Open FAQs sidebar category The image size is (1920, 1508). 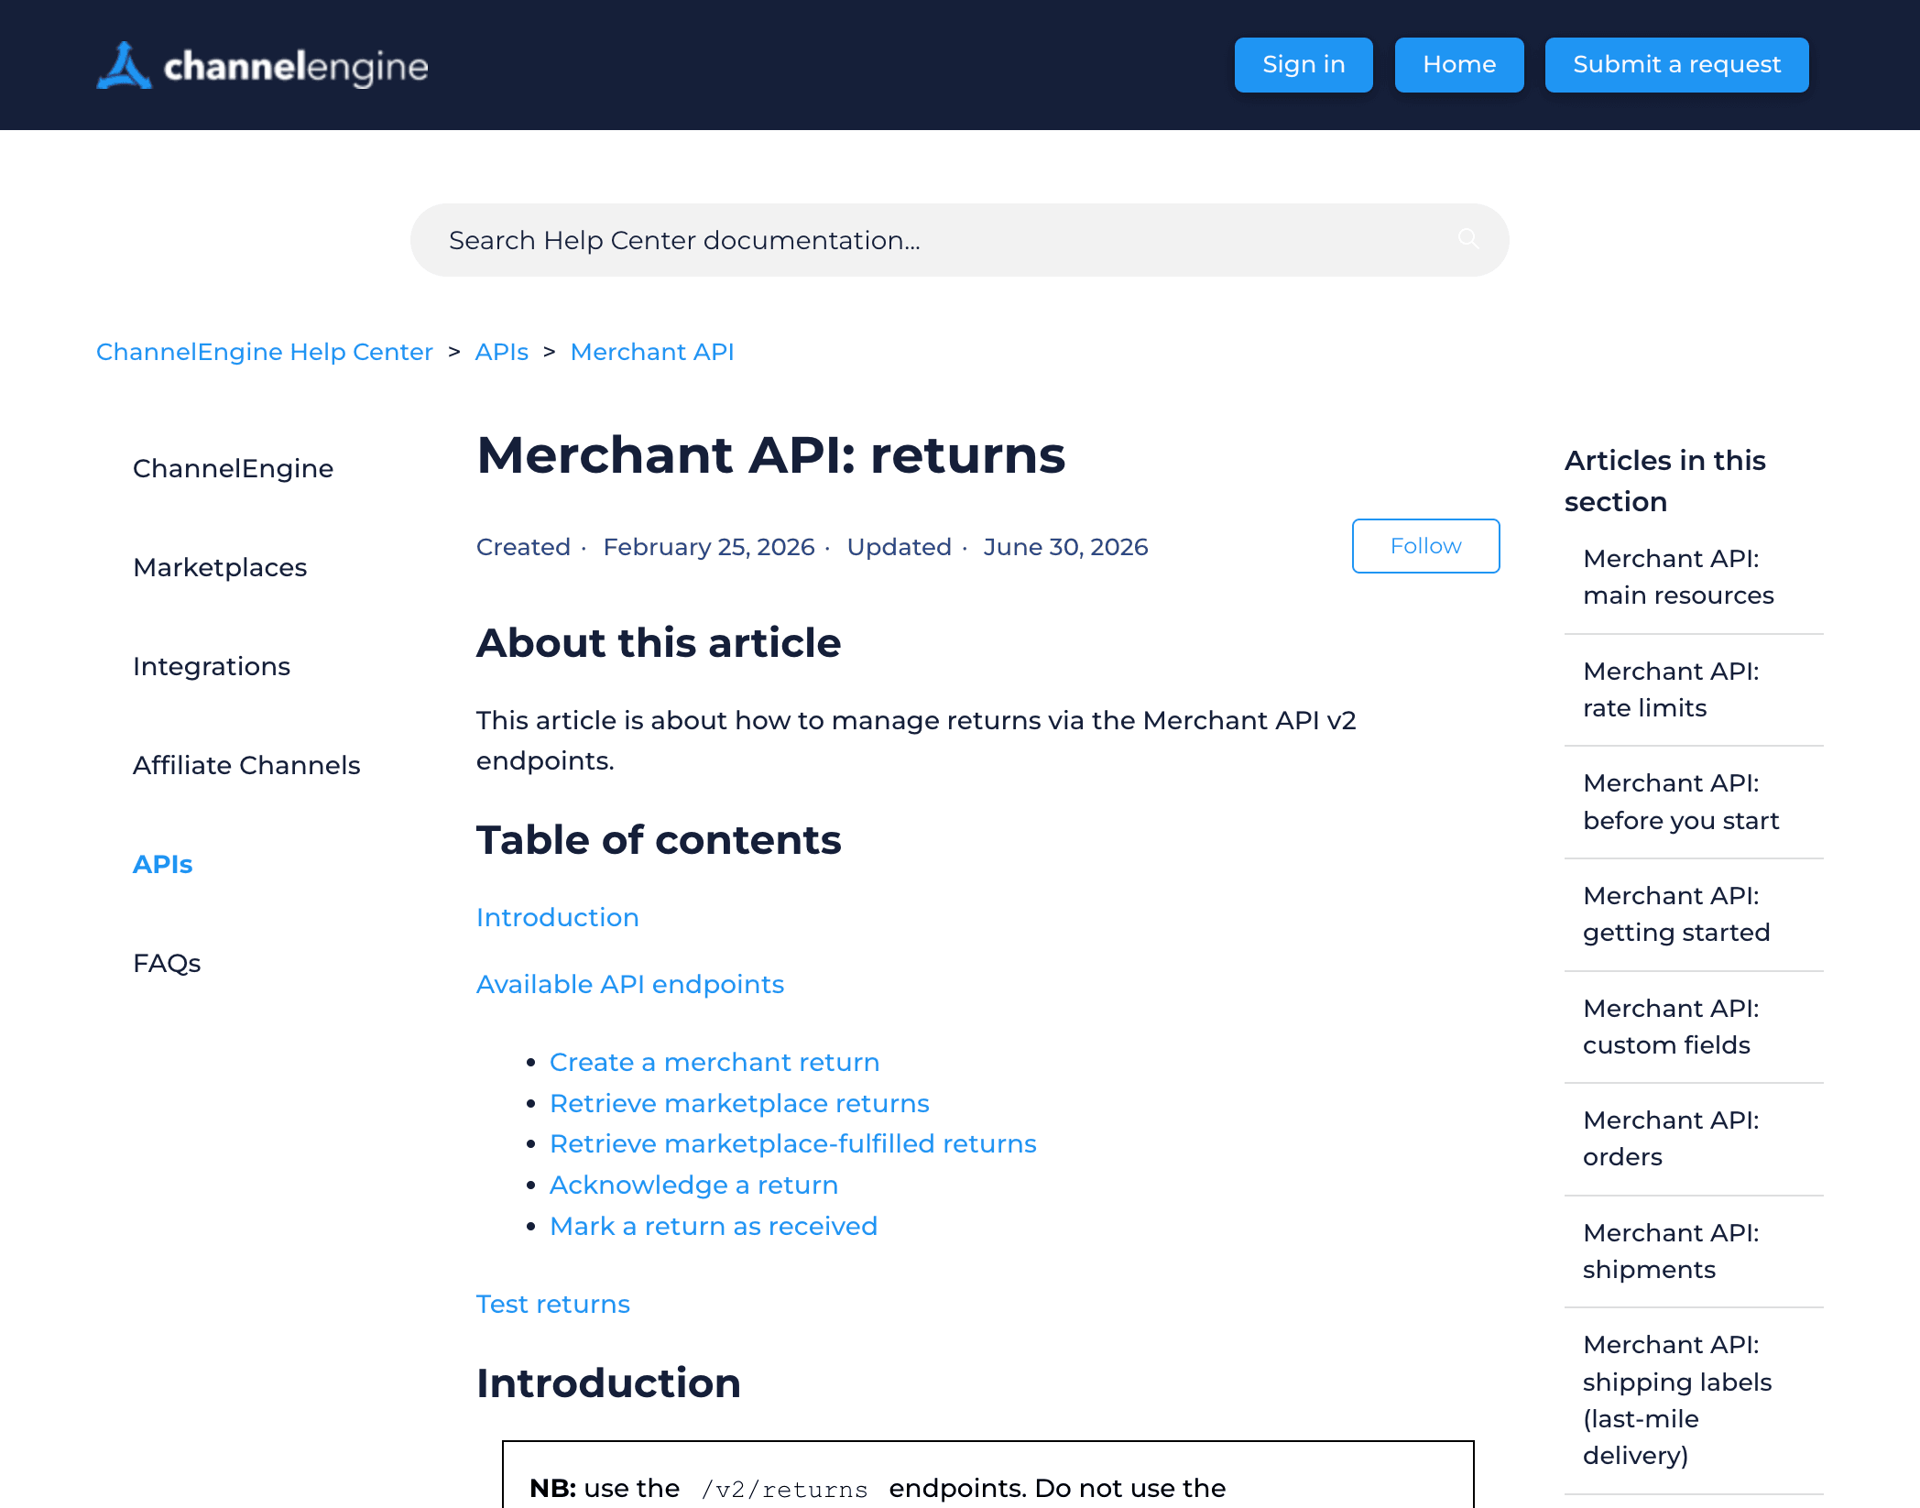[167, 963]
